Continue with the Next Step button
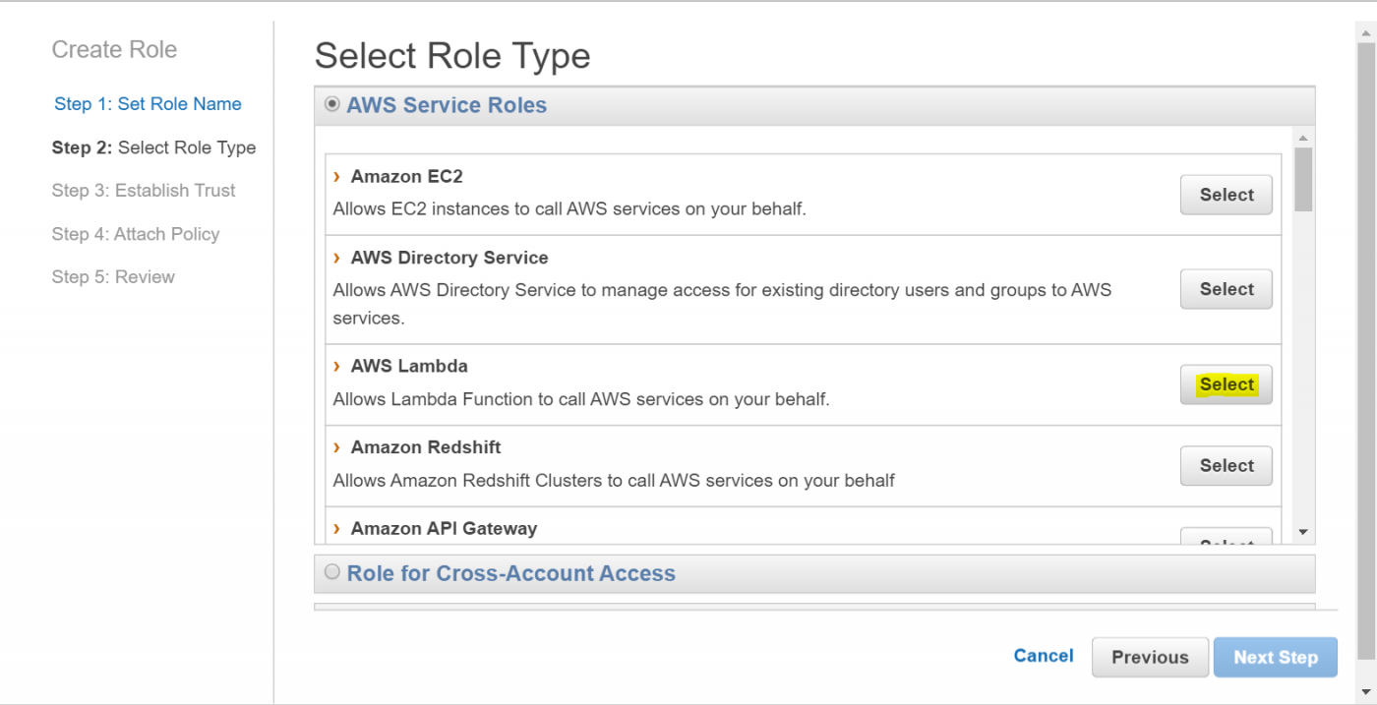Screen dimensions: 1377x705 pyautogui.click(x=1276, y=657)
